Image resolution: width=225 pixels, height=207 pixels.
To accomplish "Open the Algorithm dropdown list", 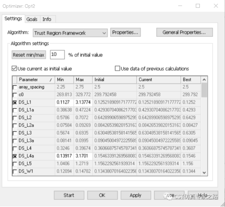I will (x=70, y=33).
